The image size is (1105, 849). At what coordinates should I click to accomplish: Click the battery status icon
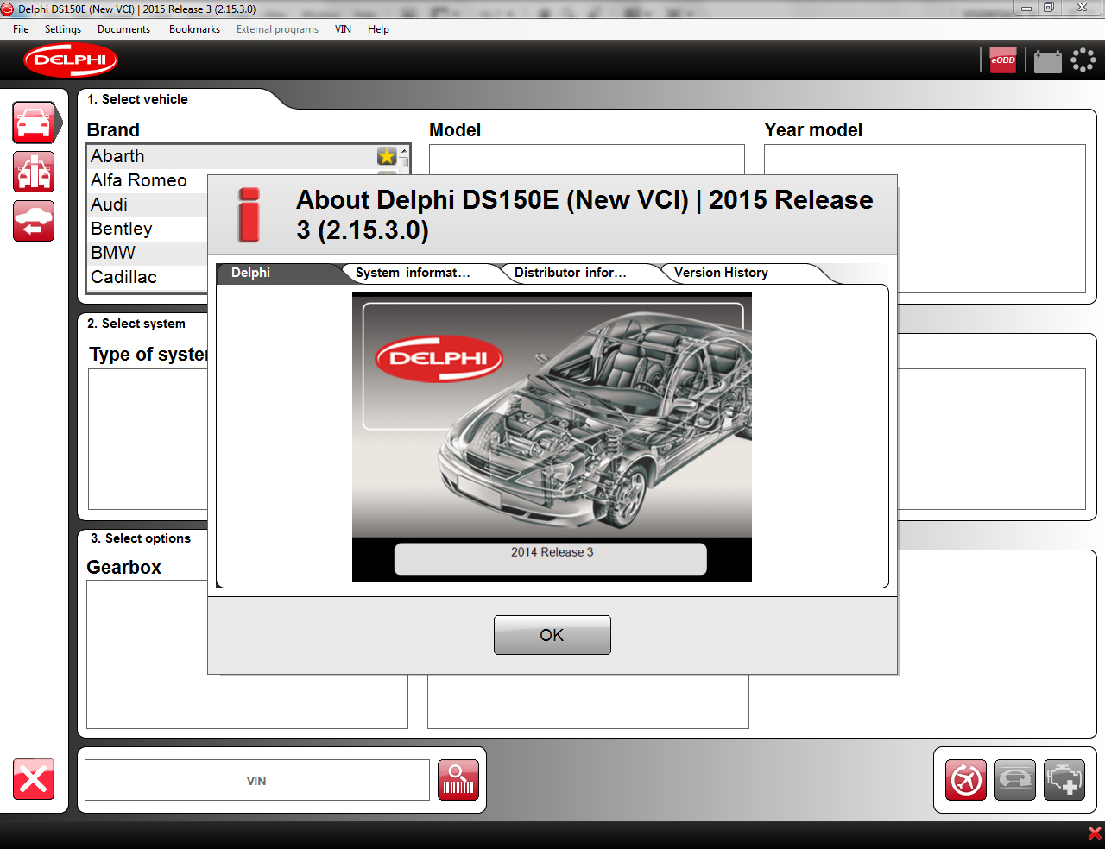[x=1047, y=61]
